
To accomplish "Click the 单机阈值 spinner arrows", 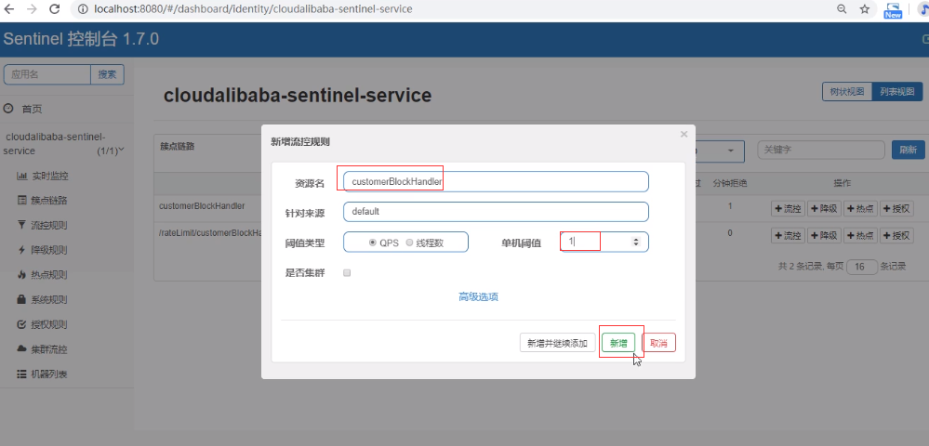I will tap(636, 242).
